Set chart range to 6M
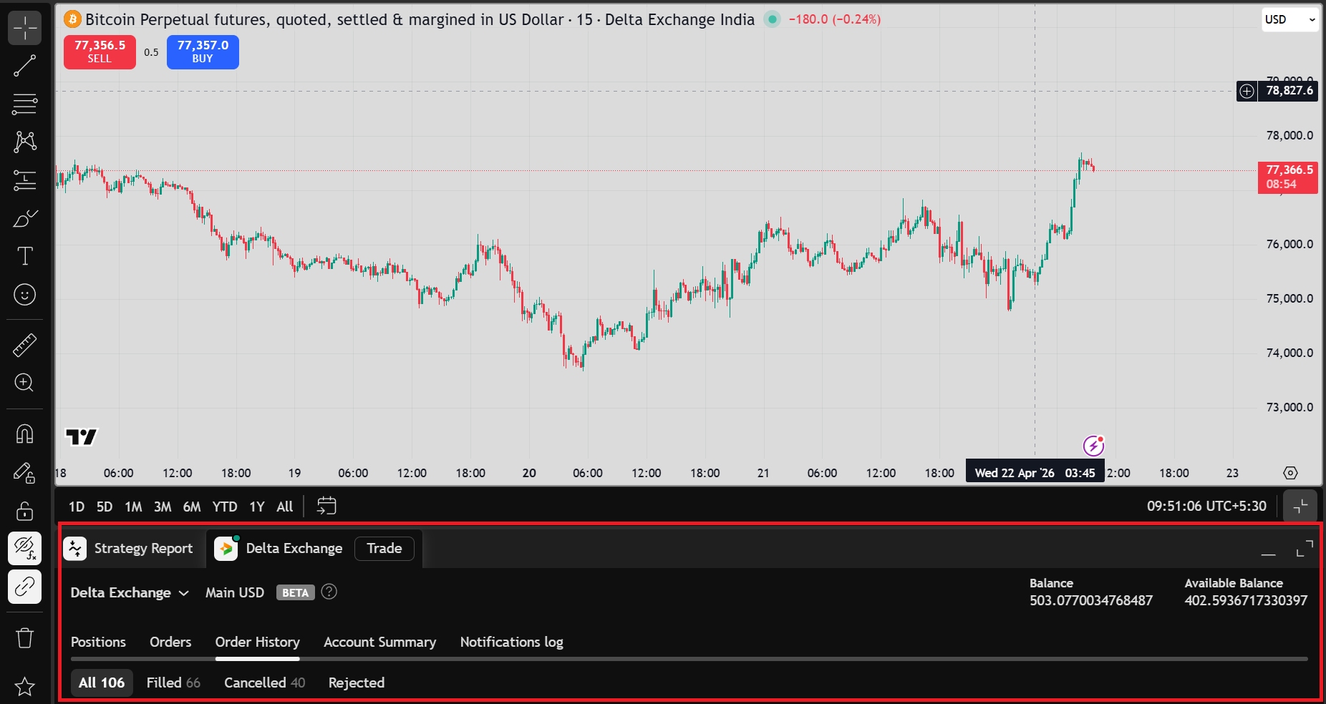This screenshot has height=704, width=1326. pyautogui.click(x=192, y=507)
